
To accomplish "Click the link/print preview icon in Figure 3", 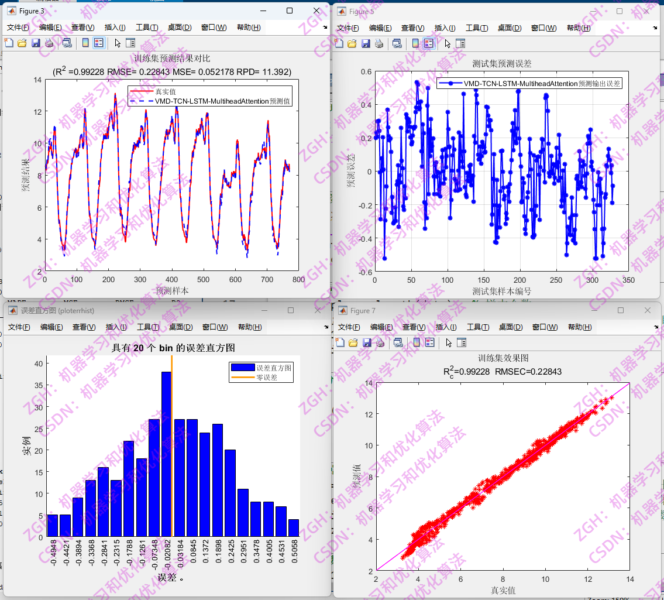I will pos(67,43).
